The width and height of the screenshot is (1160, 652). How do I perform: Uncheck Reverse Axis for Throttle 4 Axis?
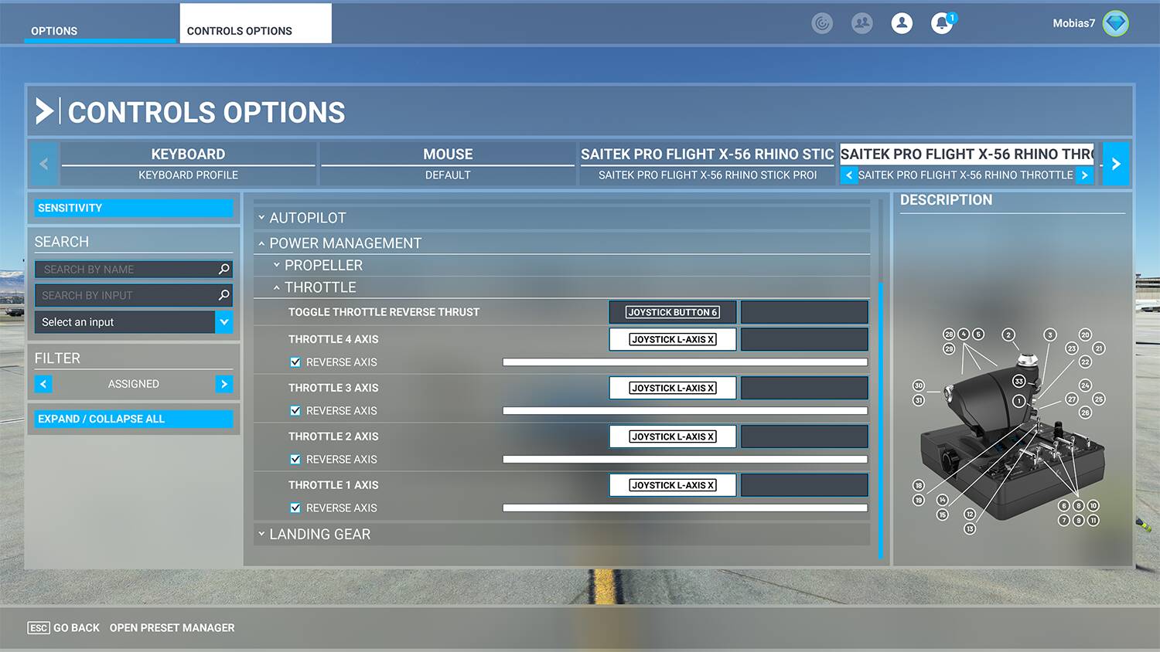tap(295, 362)
